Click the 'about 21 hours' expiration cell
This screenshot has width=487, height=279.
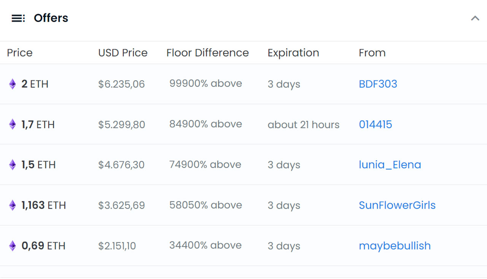(303, 124)
